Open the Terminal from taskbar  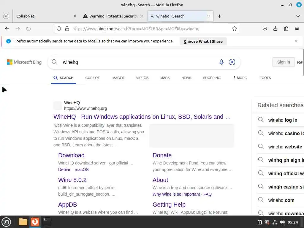click(x=47, y=222)
